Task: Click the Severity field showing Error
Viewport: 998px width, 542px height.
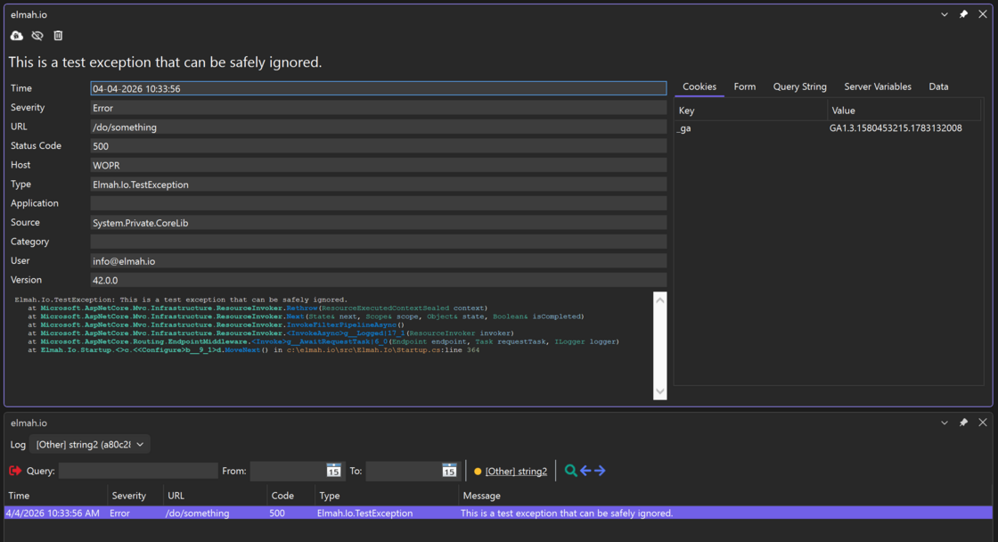Action: click(x=378, y=108)
